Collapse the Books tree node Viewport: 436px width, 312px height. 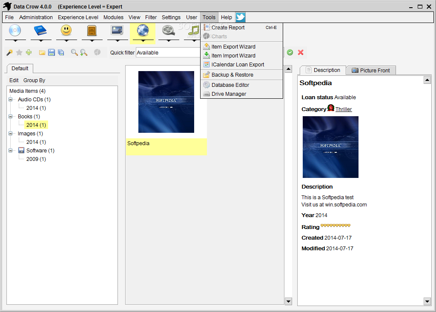pos(11,117)
